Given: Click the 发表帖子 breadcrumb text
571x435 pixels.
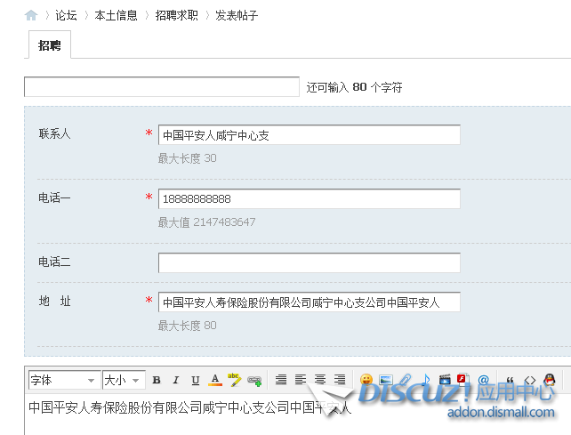Looking at the screenshot, I should [237, 15].
